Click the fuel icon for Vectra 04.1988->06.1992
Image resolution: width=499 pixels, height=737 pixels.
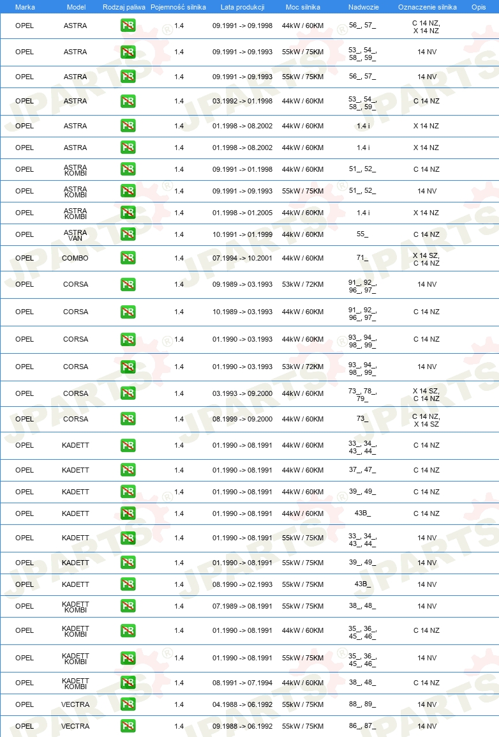[128, 704]
